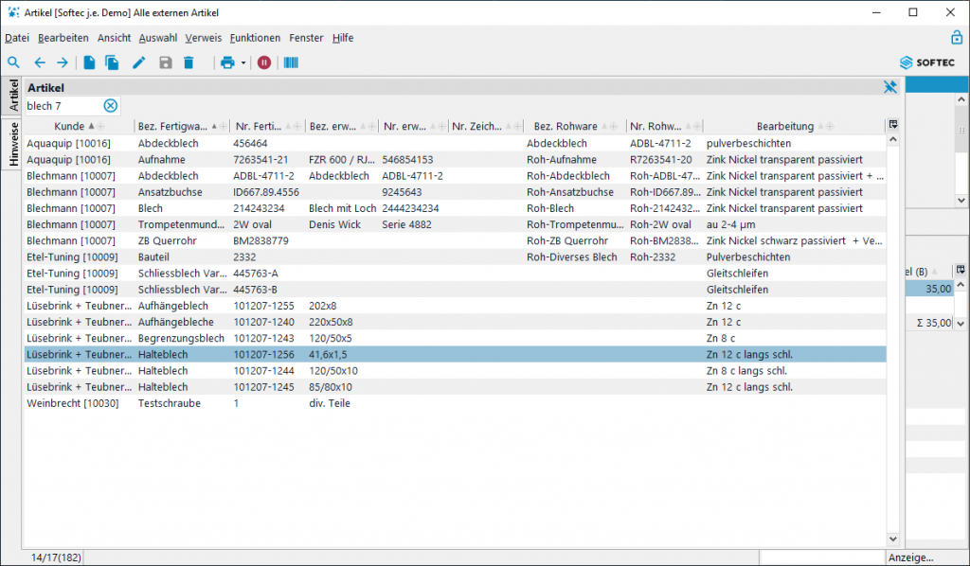Clear the blech 7 filter with the X button

110,106
